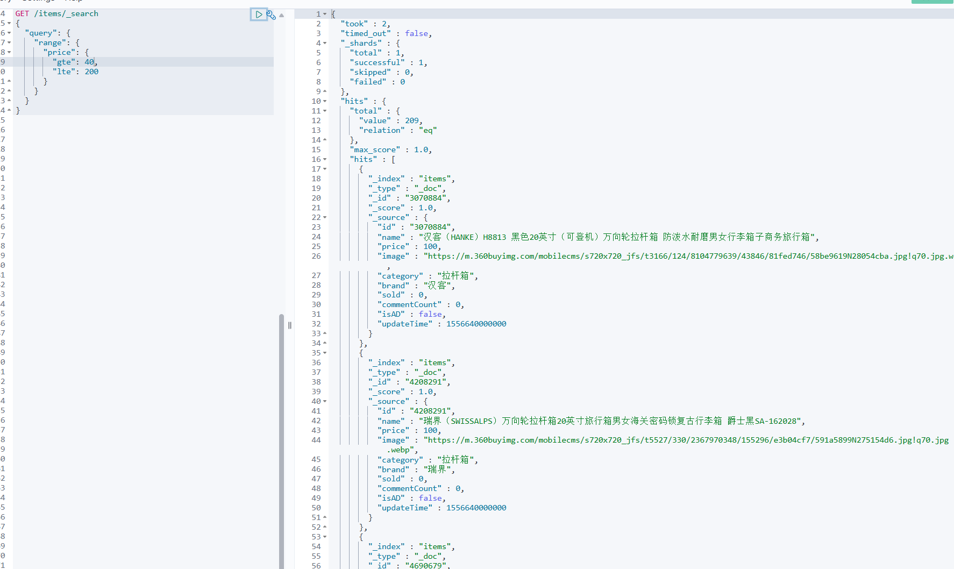Click the gray collapse triangle beside the wrench
This screenshot has height=569, width=954.
pos(282,15)
